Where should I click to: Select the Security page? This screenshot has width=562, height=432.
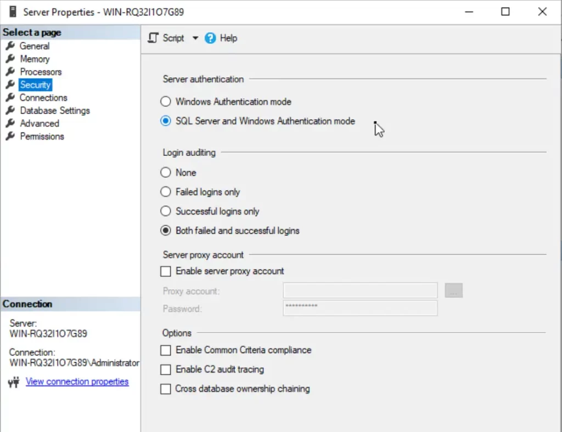click(35, 85)
